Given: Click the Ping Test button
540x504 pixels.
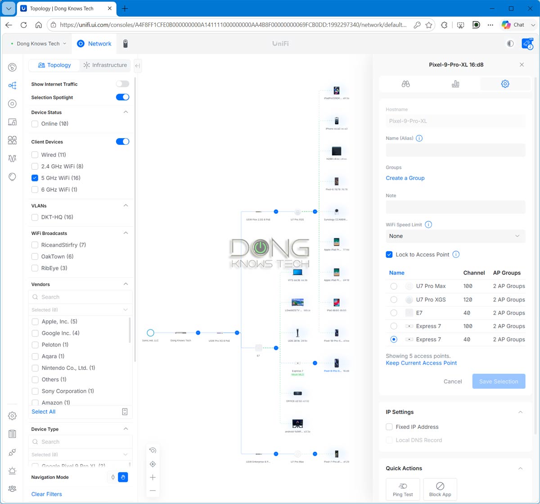Looking at the screenshot, I should click(x=403, y=489).
